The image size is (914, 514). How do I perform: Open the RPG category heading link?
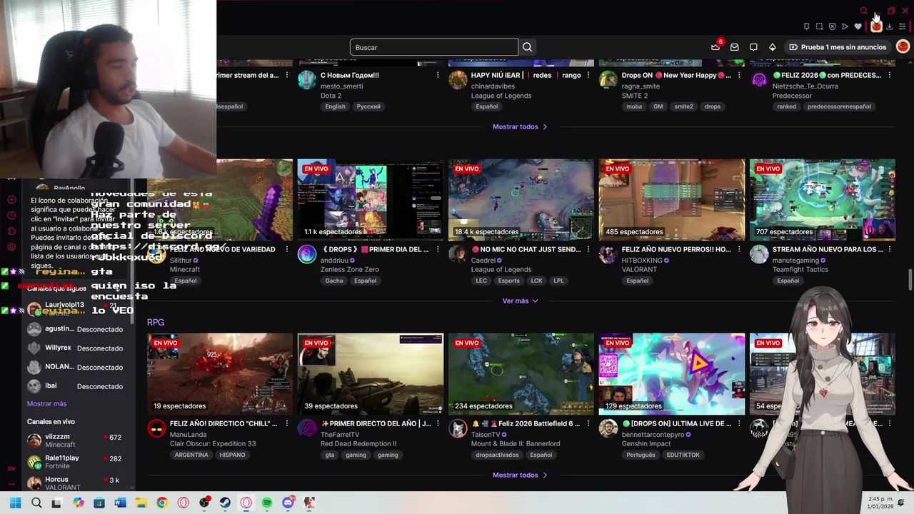click(156, 322)
